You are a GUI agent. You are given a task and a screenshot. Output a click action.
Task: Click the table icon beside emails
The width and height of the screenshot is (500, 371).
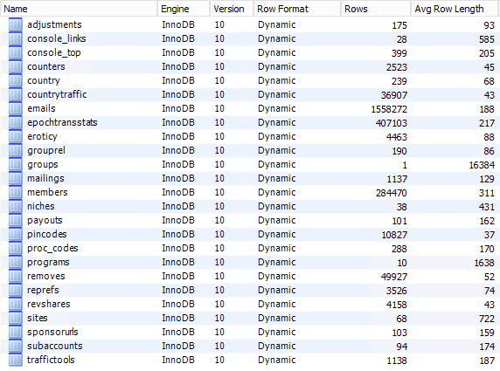click(x=16, y=108)
